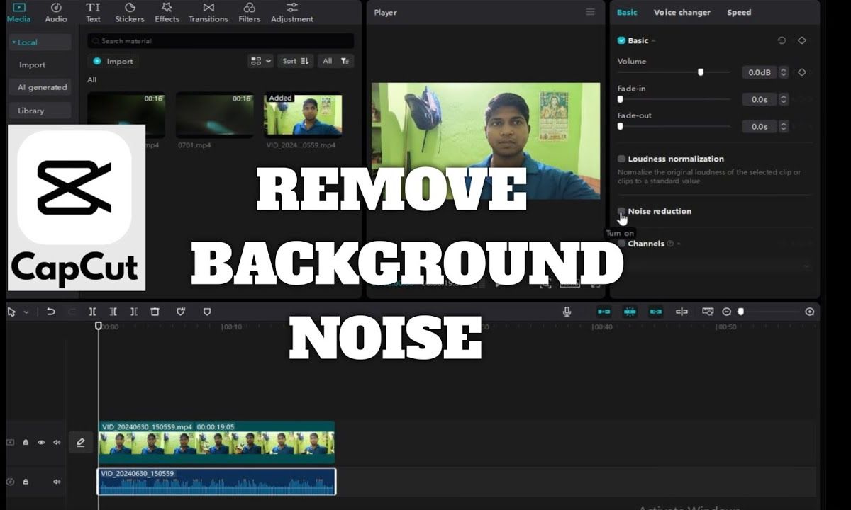
Task: Click the Player menu hamburger icon
Action: click(x=590, y=12)
